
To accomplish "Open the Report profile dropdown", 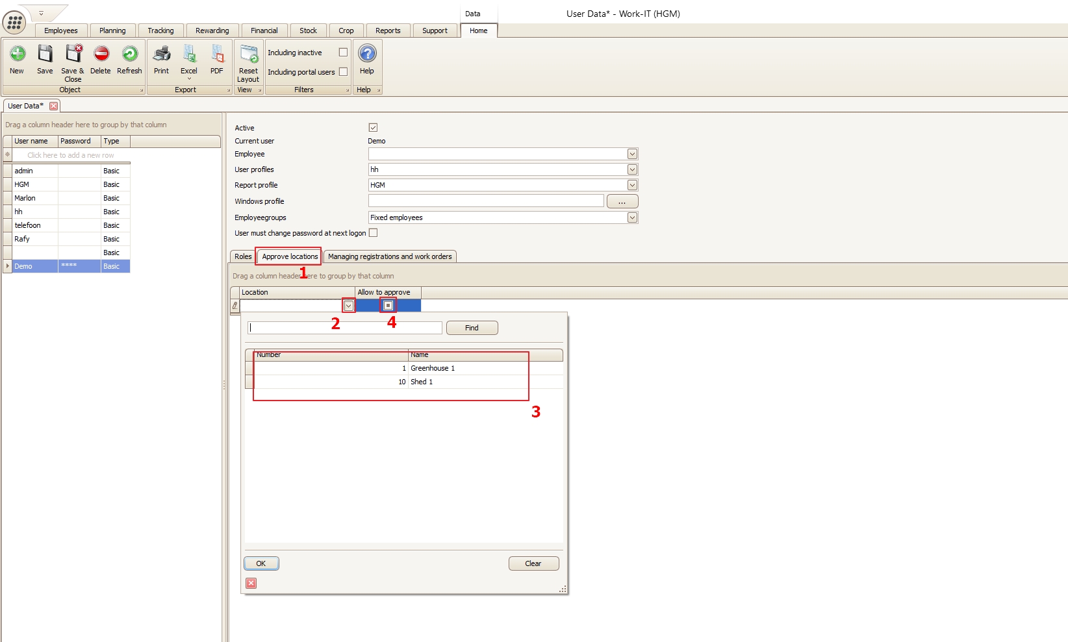I will coord(632,185).
